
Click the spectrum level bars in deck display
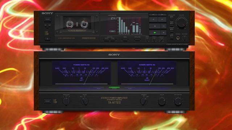click(x=124, y=25)
